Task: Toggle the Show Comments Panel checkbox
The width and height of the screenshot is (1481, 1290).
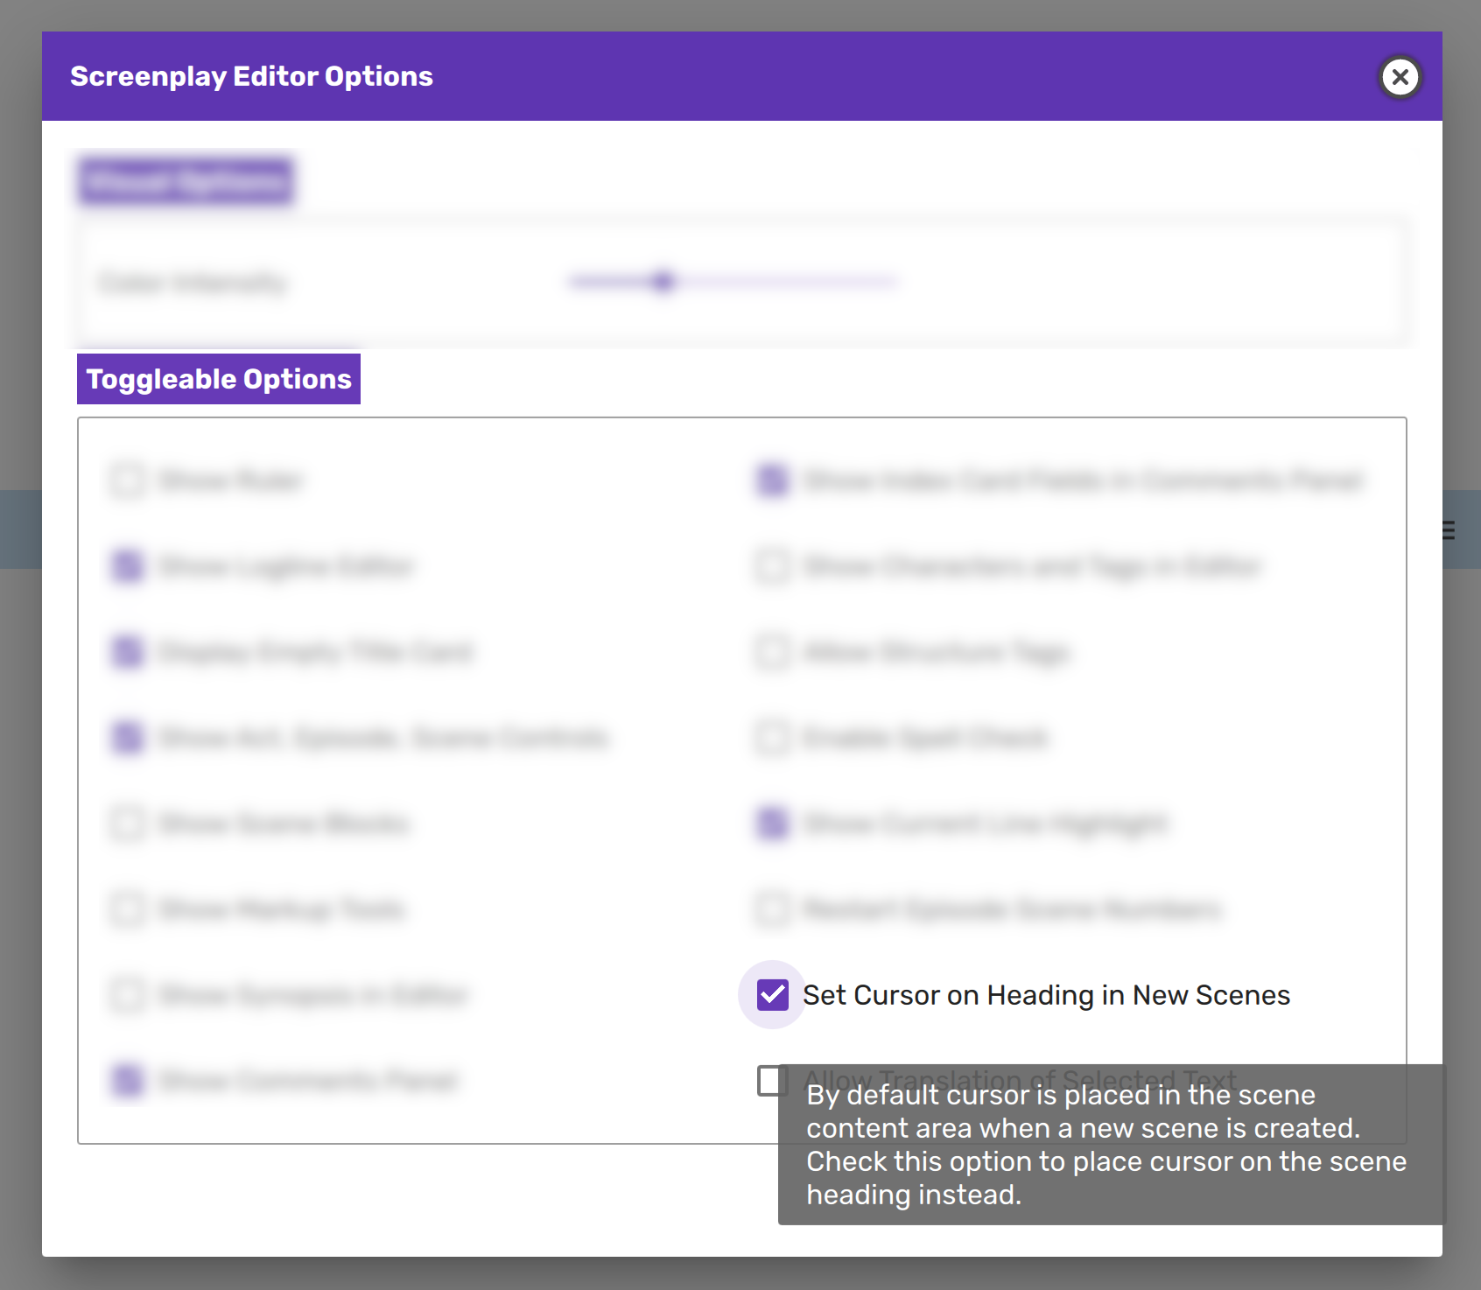Action: point(128,1081)
